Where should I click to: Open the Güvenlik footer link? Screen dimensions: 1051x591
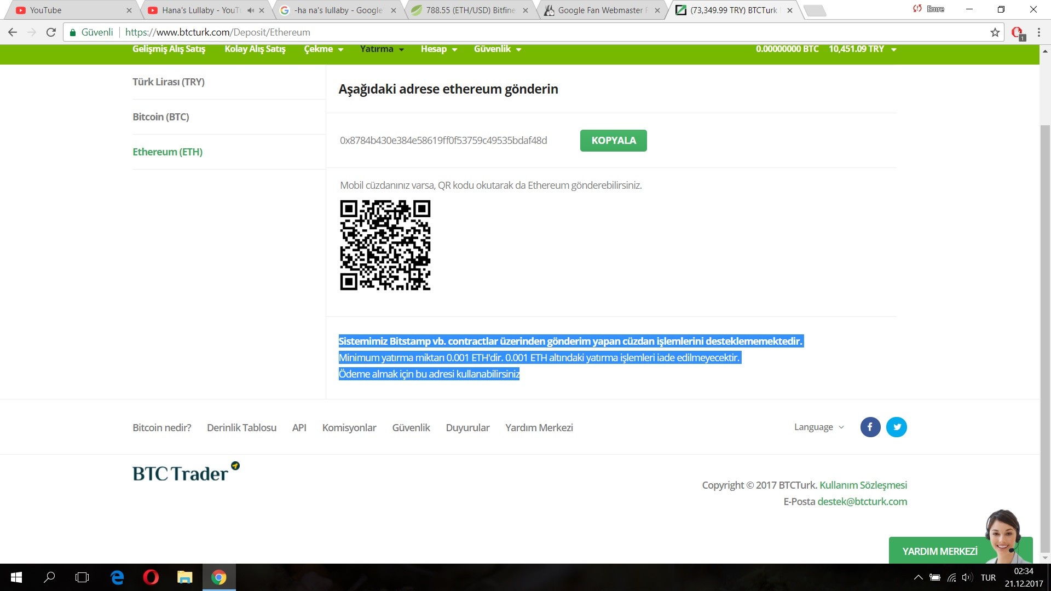click(x=411, y=427)
